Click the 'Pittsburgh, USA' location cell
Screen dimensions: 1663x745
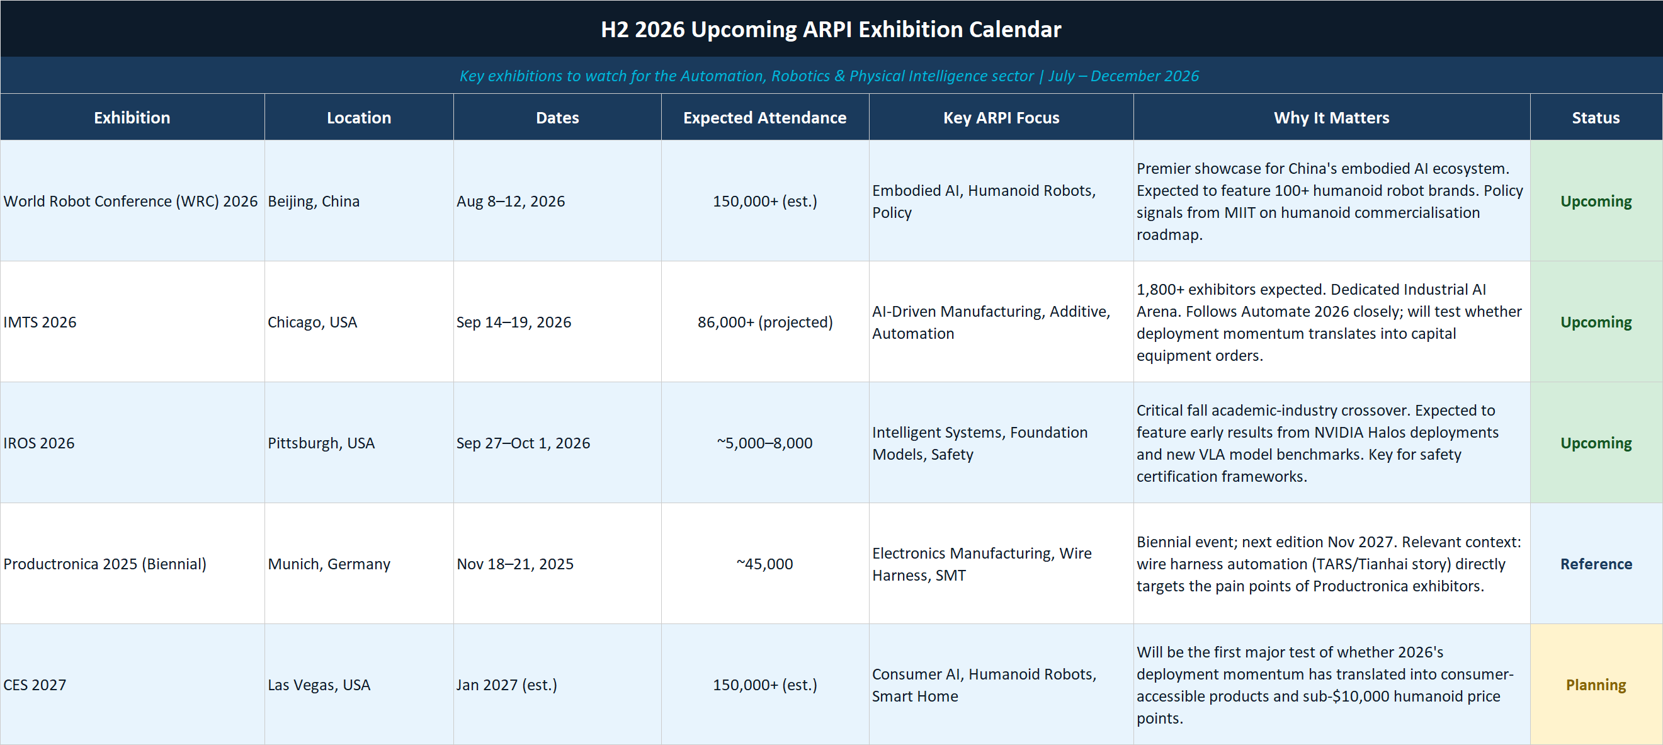[x=359, y=442]
